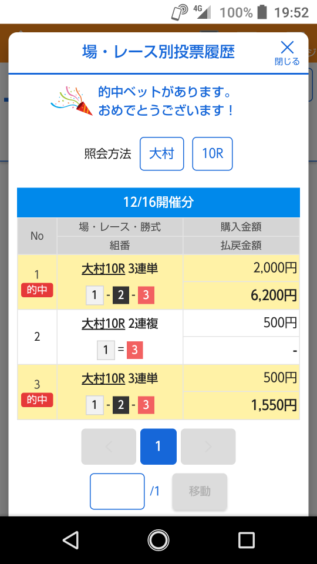Select the 大村 venue filter button
Image resolution: width=317 pixels, height=564 pixels.
point(162,153)
